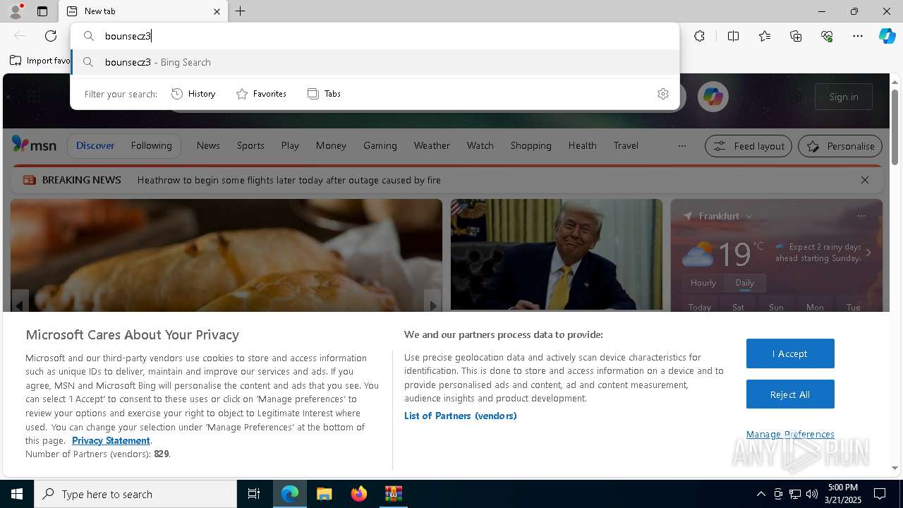Select the bounsecz3 Bing Search suggestion
Viewport: 903px width, 508px height.
pyautogui.click(x=375, y=62)
